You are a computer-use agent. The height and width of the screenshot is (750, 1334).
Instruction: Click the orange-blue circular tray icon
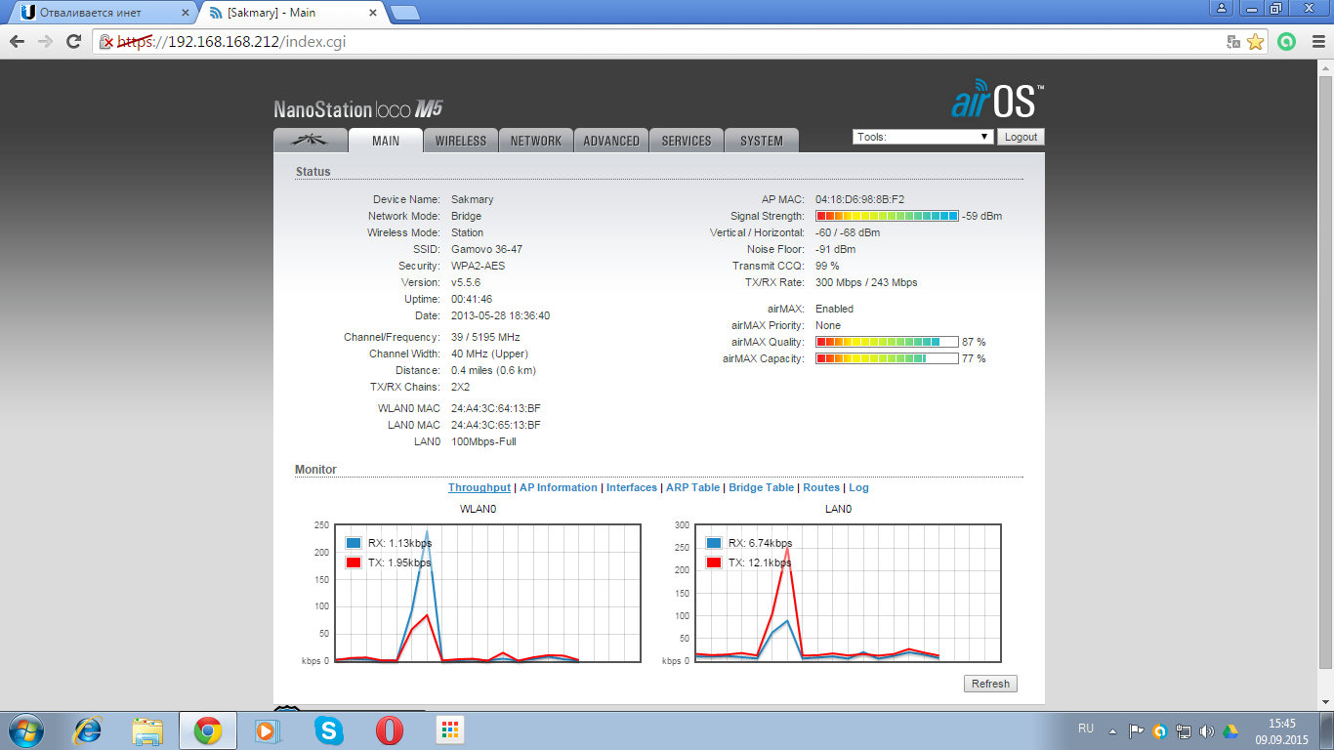click(1159, 730)
